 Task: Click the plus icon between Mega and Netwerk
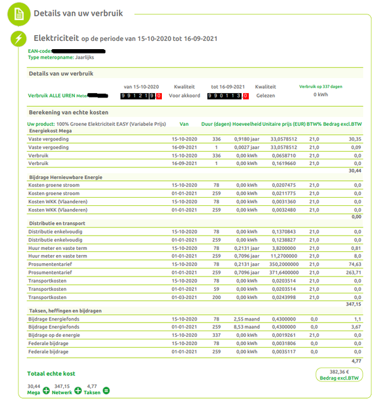[46, 390]
